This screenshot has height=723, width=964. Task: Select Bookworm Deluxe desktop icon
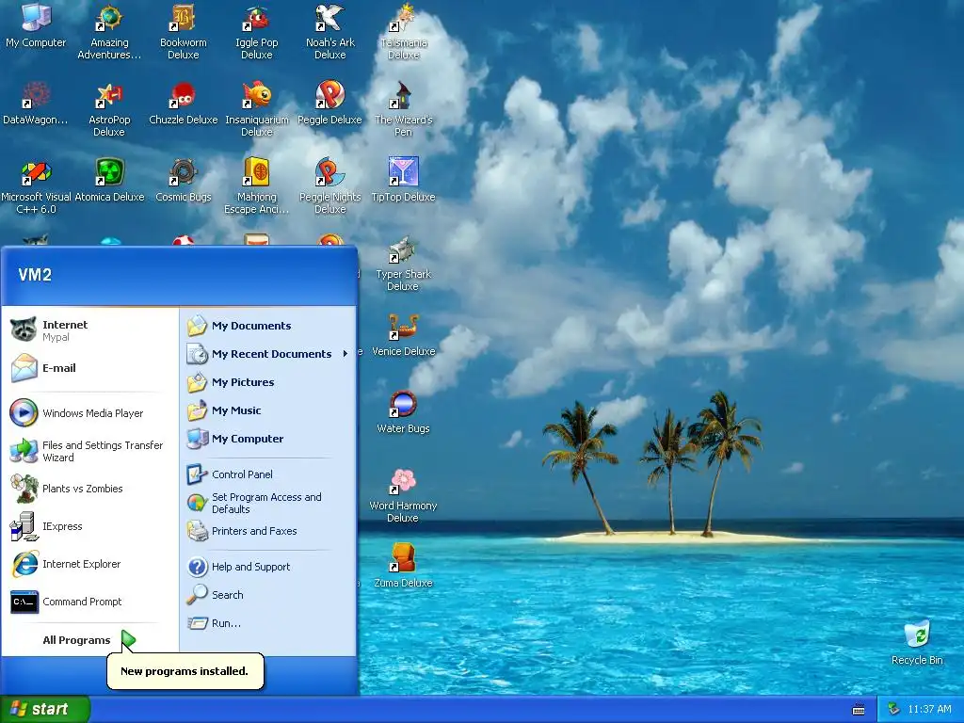tap(184, 31)
